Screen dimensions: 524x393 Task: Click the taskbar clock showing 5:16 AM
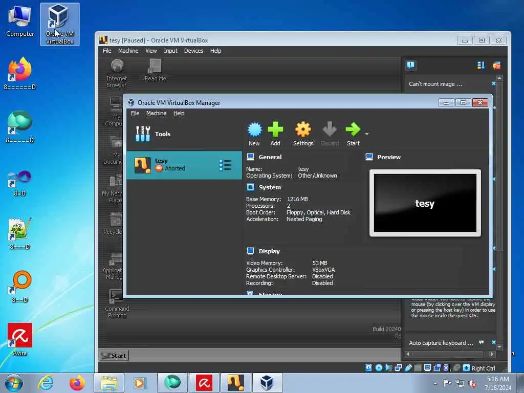click(x=498, y=383)
